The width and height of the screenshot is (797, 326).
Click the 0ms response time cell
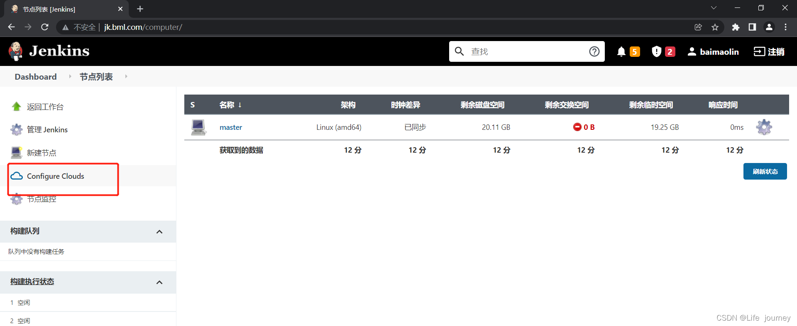point(737,127)
